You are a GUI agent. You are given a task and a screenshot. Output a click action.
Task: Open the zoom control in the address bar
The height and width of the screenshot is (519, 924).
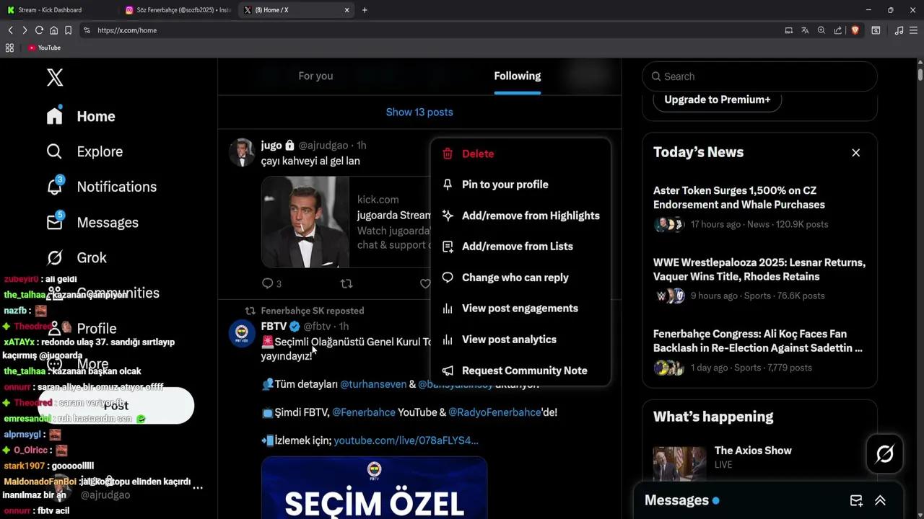point(821,30)
